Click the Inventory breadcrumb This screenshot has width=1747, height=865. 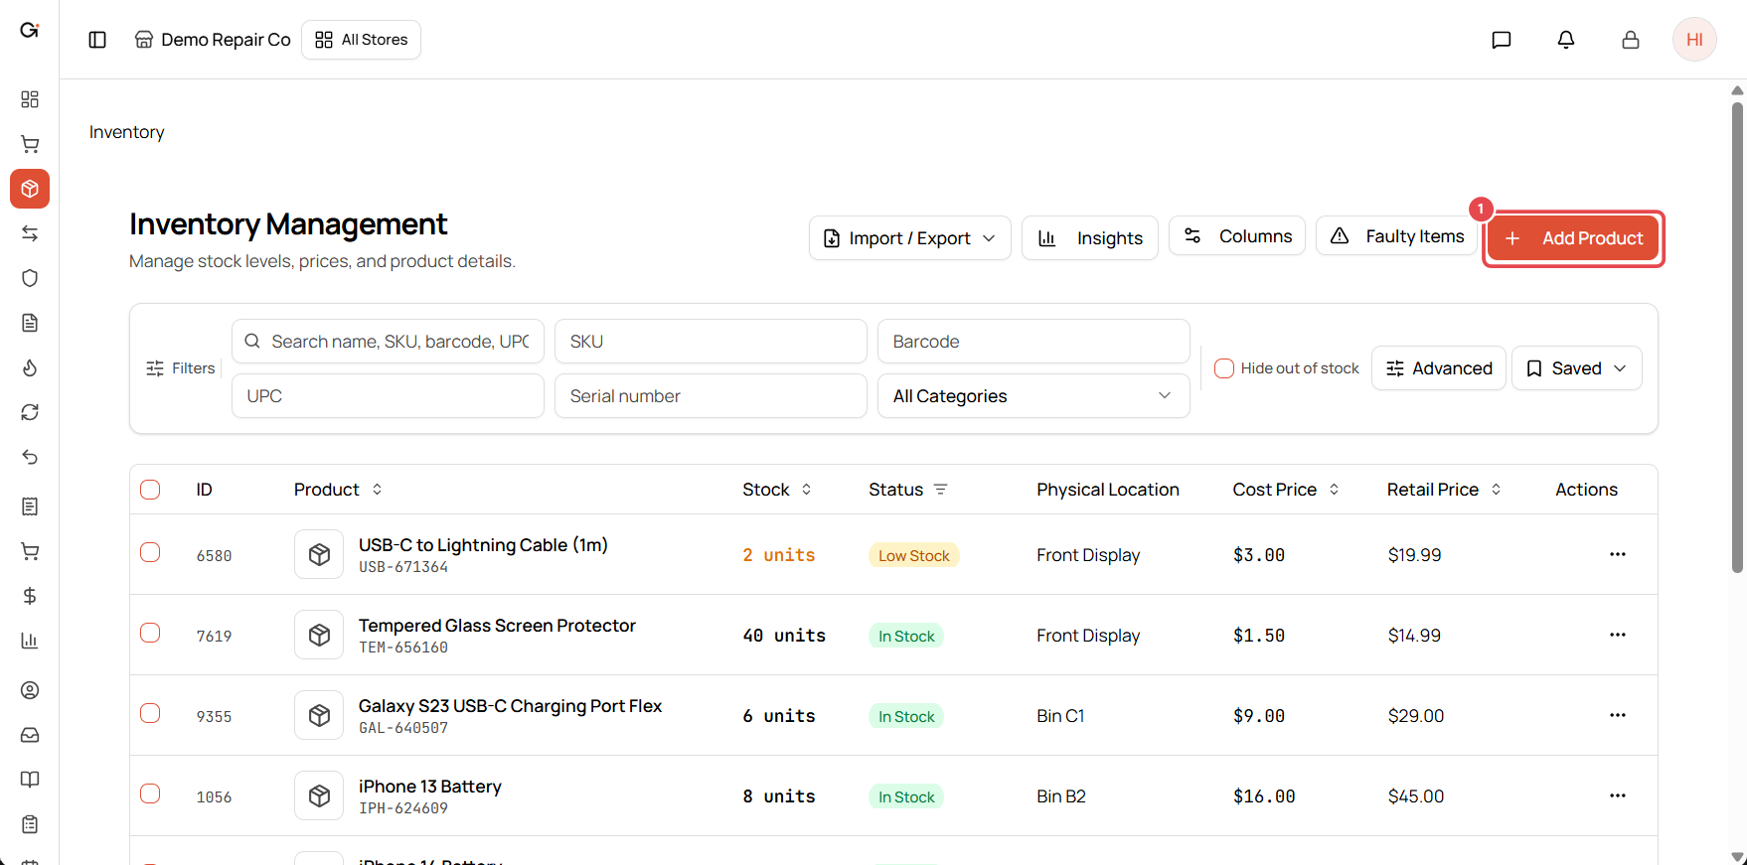coord(127,132)
